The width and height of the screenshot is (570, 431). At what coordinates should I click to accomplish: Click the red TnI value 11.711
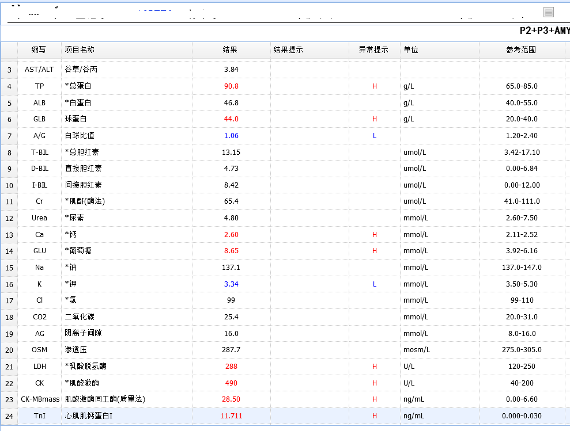coord(229,415)
